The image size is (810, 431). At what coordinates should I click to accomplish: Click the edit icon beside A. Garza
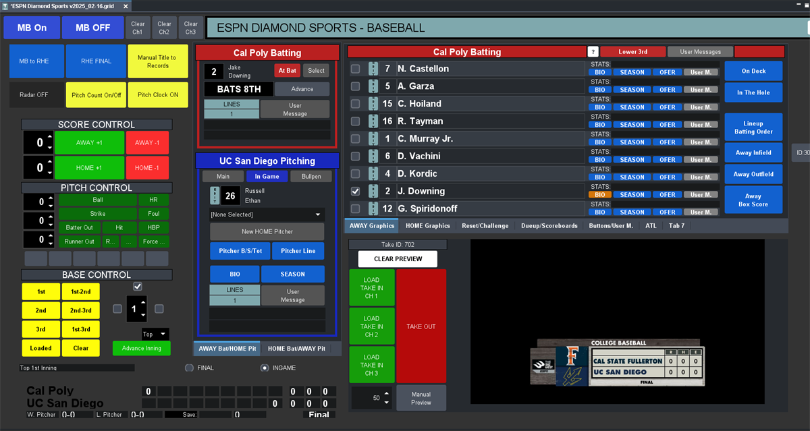[373, 86]
